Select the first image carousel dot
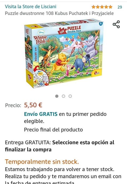Image resolution: width=127 pixels, height=184 pixels. (57, 96)
